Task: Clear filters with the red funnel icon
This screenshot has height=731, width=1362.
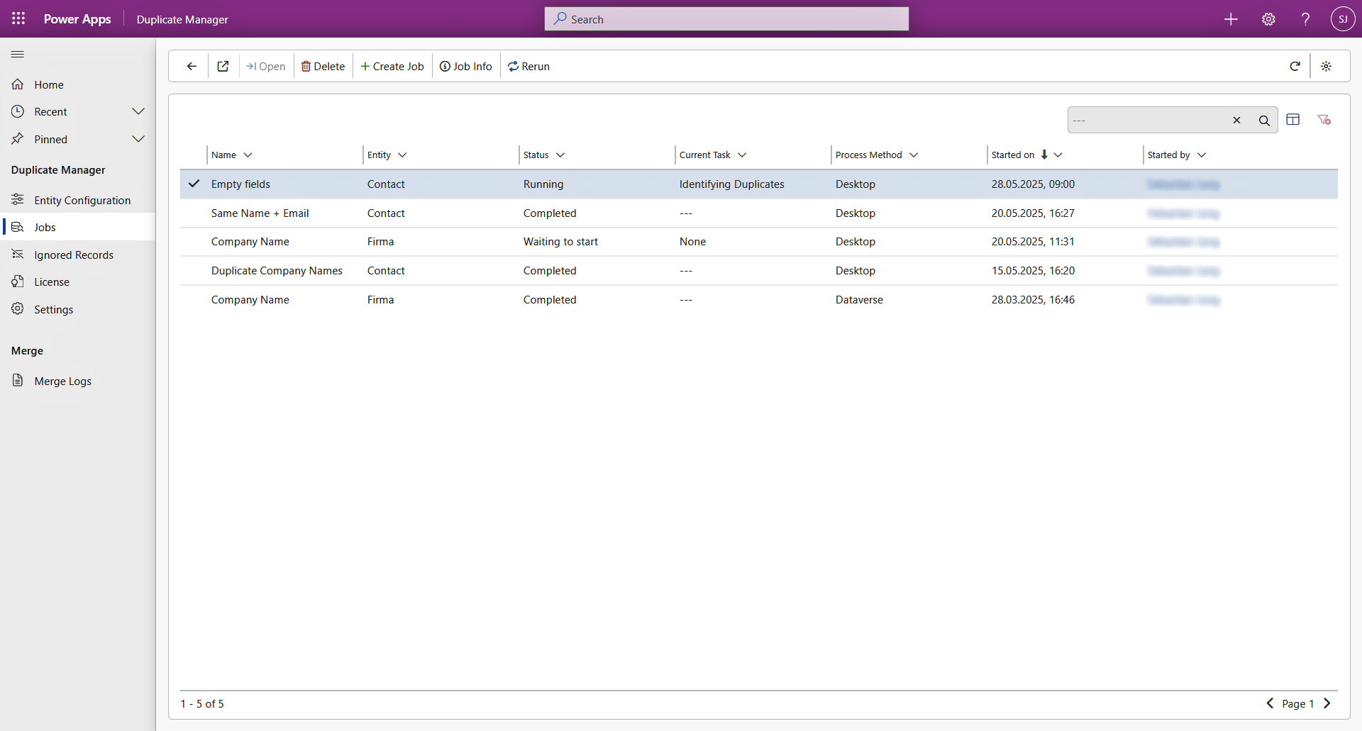Action: pyautogui.click(x=1324, y=120)
